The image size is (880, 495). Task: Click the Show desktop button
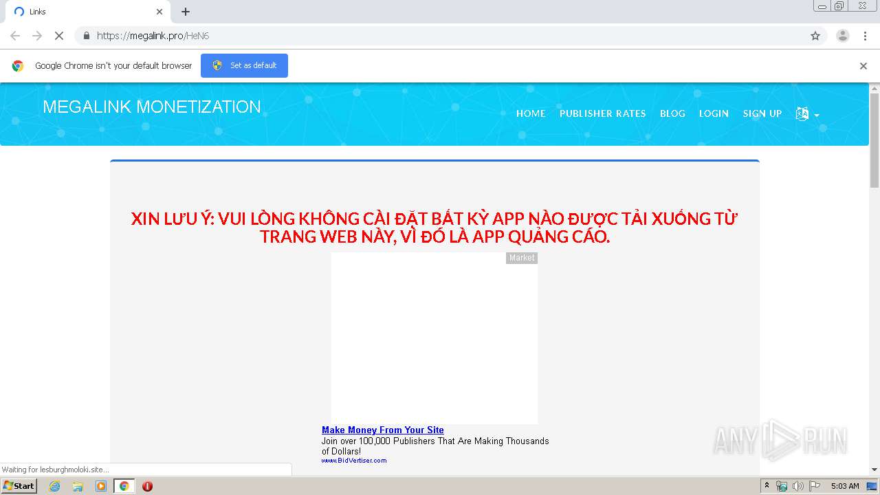click(x=872, y=486)
